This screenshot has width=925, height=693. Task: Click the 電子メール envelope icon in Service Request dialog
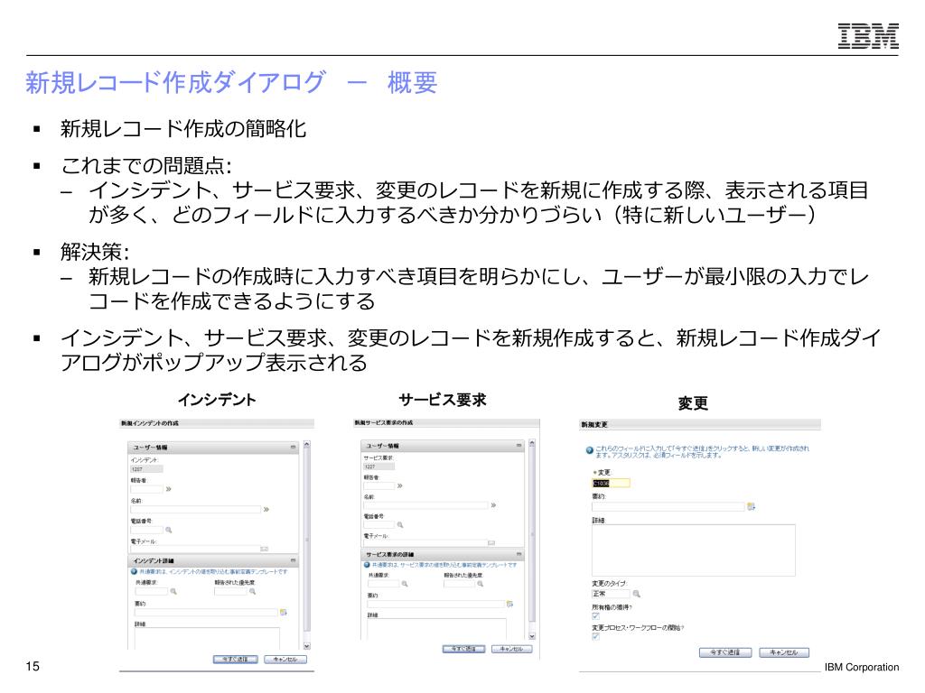coord(491,542)
